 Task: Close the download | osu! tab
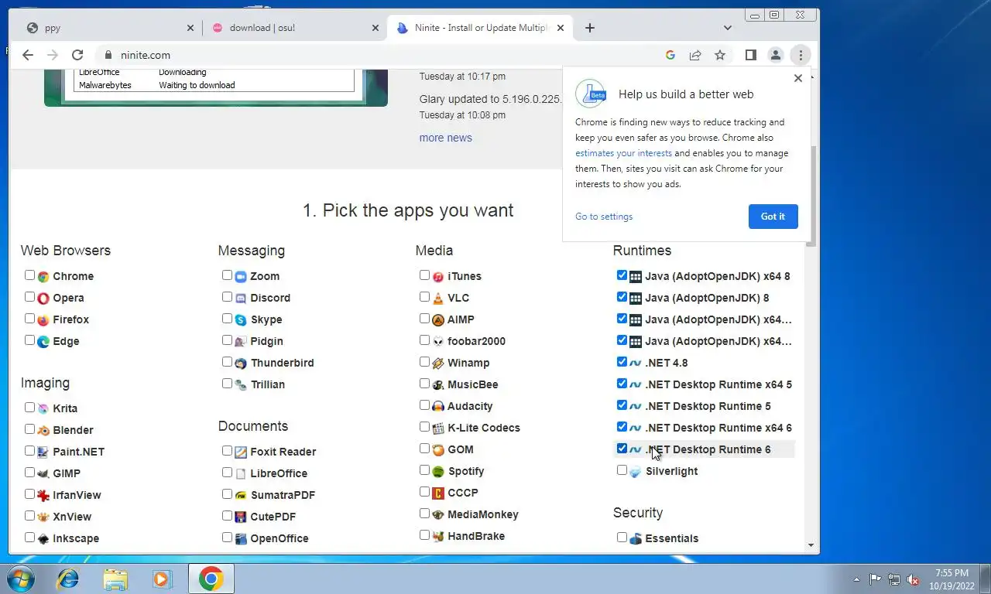pos(375,28)
